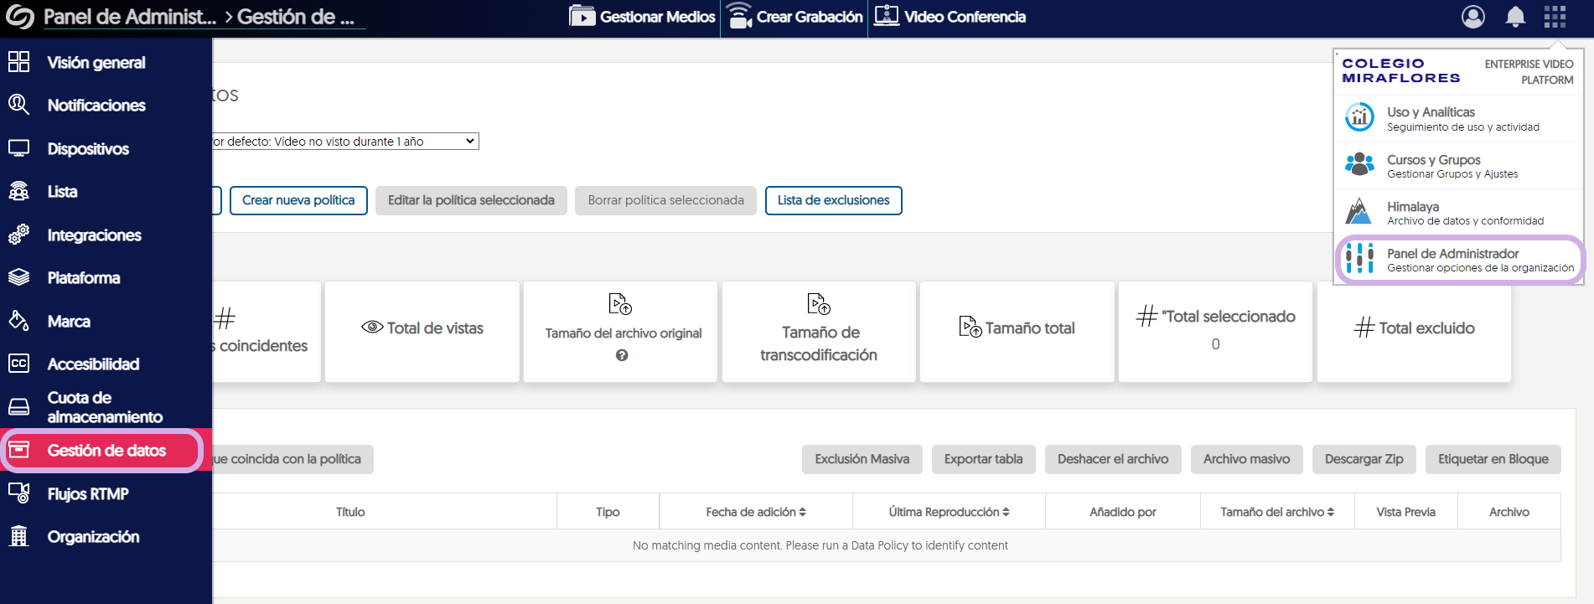Click the notifications bell icon

1514,17
